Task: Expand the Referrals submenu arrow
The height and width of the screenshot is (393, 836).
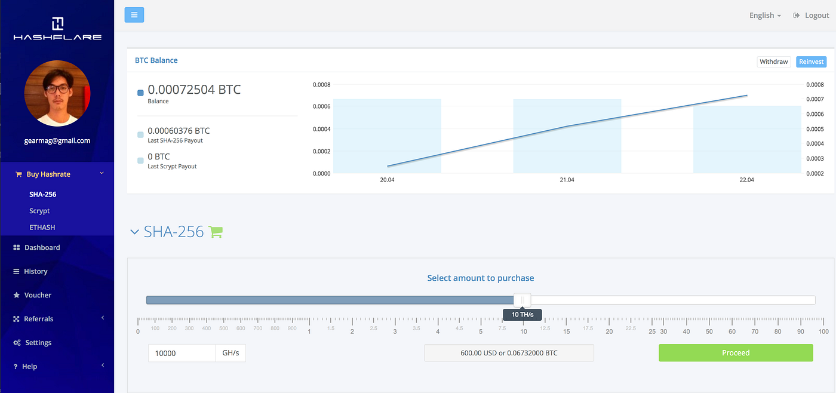Action: [102, 318]
